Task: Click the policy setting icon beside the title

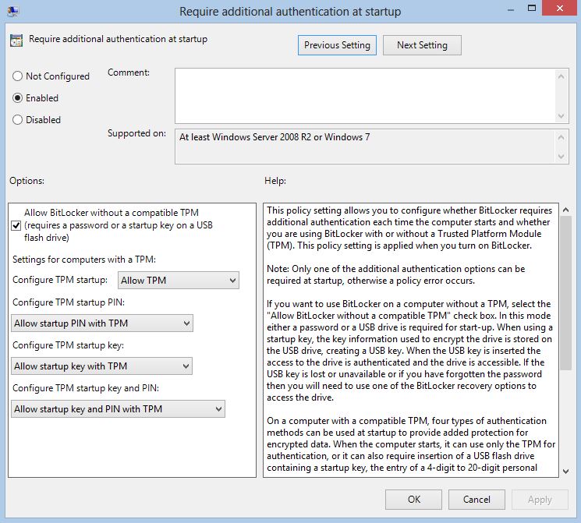Action: [x=16, y=40]
